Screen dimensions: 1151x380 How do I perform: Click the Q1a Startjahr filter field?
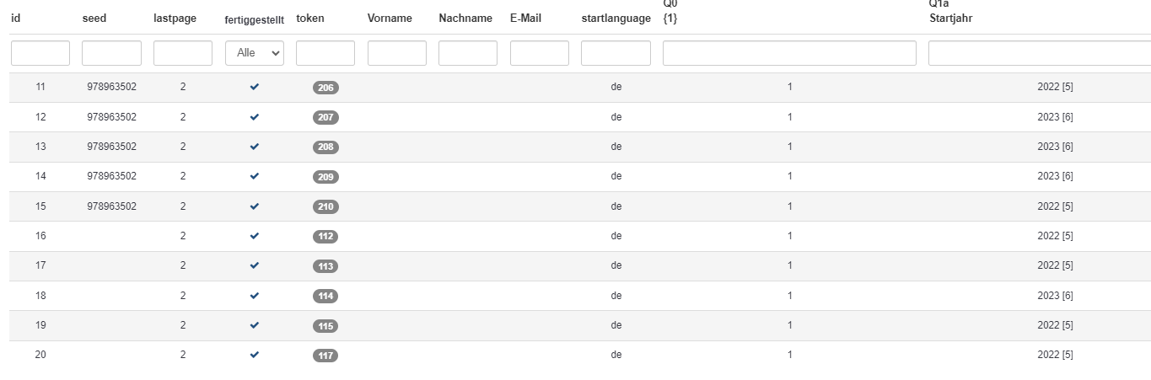(1039, 53)
